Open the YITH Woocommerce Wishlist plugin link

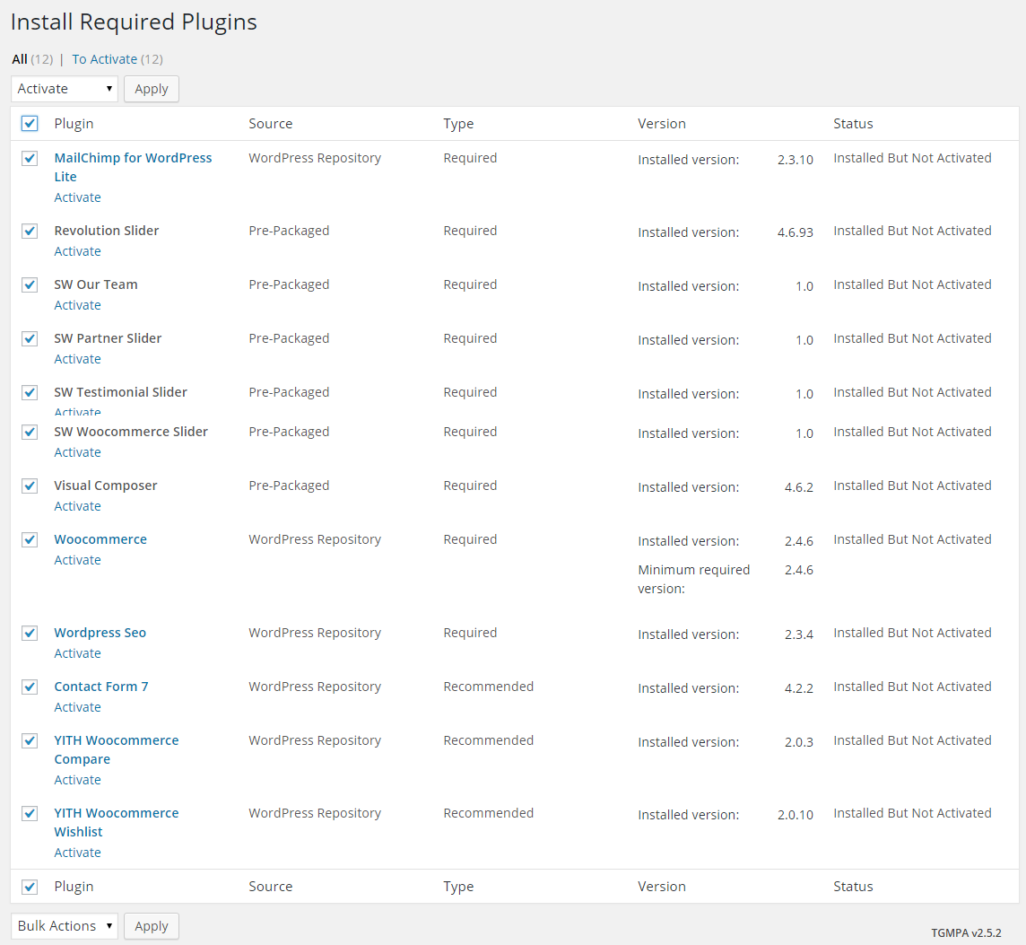point(117,823)
